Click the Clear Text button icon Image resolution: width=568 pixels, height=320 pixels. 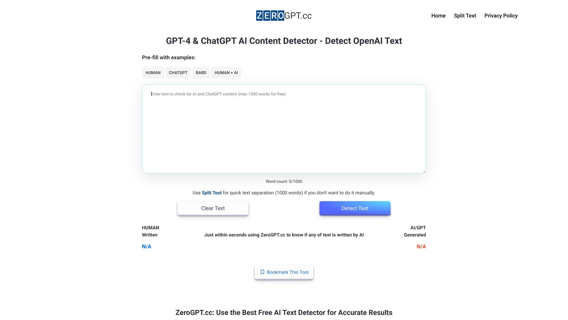[213, 208]
